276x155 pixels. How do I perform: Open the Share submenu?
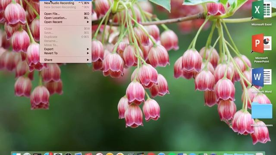(x=66, y=60)
